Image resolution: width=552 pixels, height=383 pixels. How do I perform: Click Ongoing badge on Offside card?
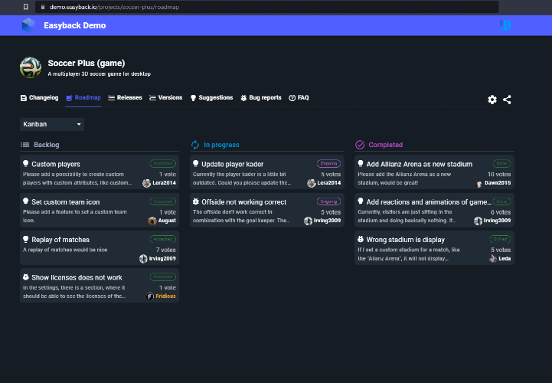point(328,201)
